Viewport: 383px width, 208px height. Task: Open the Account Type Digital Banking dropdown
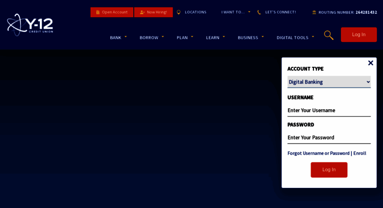[x=329, y=82]
